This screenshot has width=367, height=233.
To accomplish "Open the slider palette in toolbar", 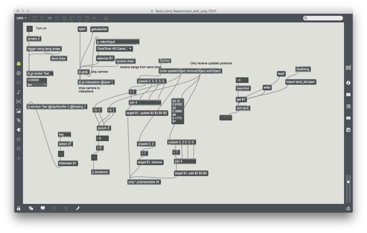I will click(79, 18).
